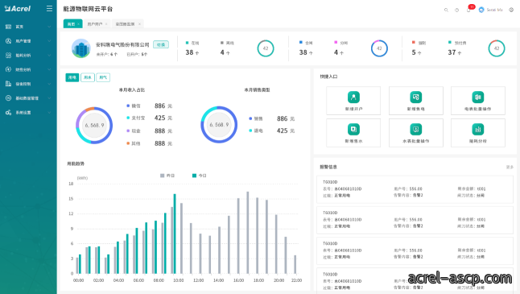Click the 水表批量操作 quick entry icon
The image size is (520, 294).
click(x=416, y=130)
